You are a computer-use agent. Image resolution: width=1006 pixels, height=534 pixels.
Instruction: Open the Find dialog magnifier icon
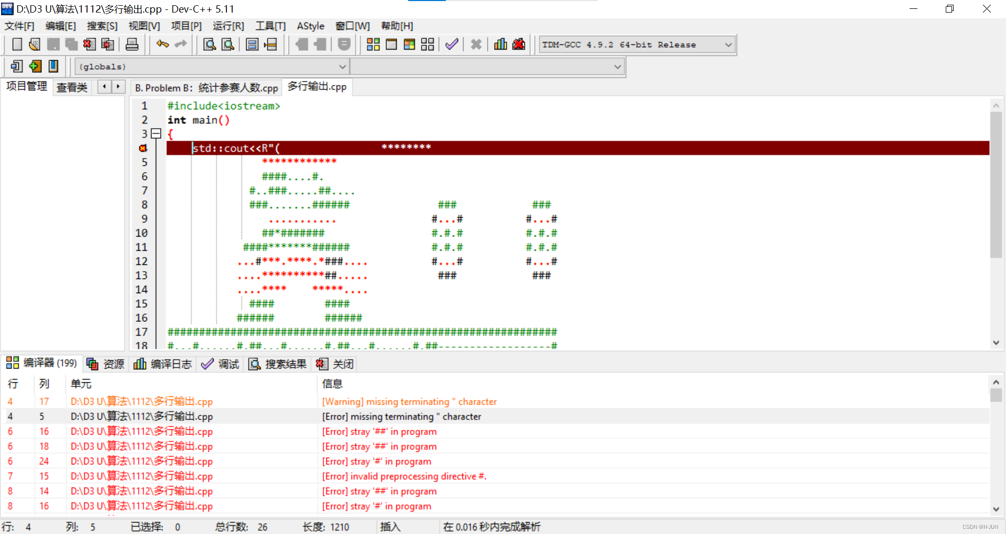tap(209, 44)
